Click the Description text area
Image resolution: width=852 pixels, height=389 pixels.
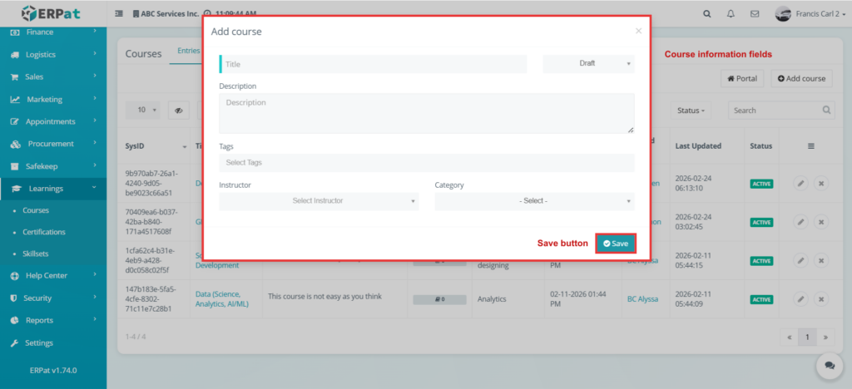(x=427, y=113)
